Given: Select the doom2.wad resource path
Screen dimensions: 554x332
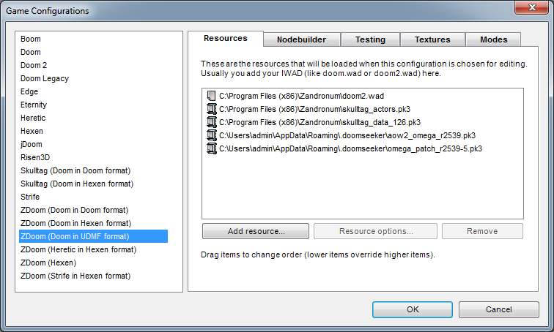Looking at the screenshot, I should pyautogui.click(x=301, y=96).
